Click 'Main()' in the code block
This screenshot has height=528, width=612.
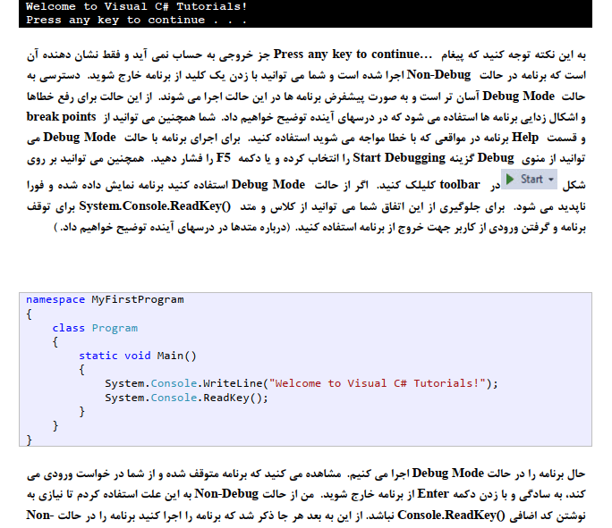click(x=177, y=356)
